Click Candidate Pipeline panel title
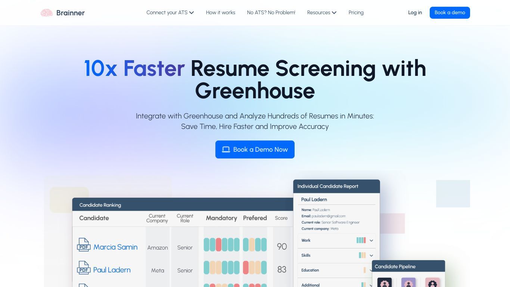 tap(395, 266)
